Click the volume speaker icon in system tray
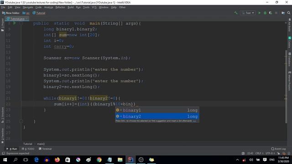Screen dimensions: 292x164 251,160
